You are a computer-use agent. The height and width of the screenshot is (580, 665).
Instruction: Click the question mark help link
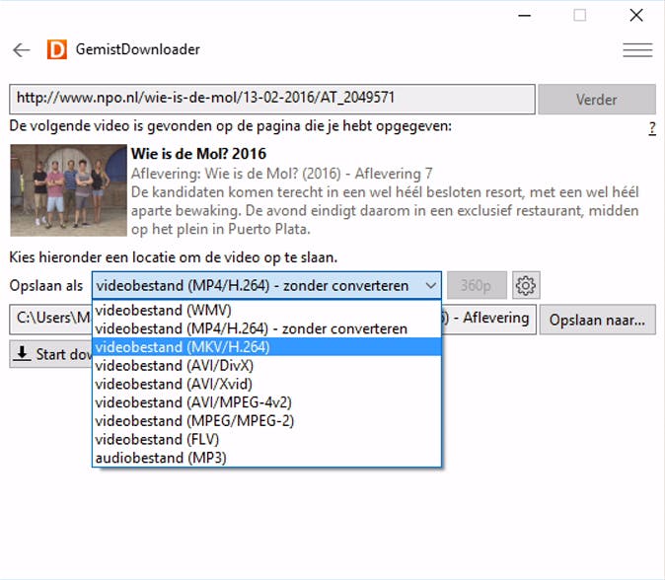point(652,128)
